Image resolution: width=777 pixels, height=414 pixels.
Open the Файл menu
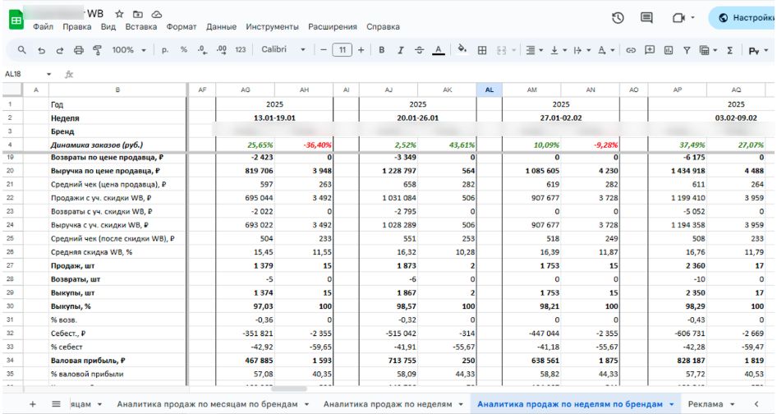43,27
